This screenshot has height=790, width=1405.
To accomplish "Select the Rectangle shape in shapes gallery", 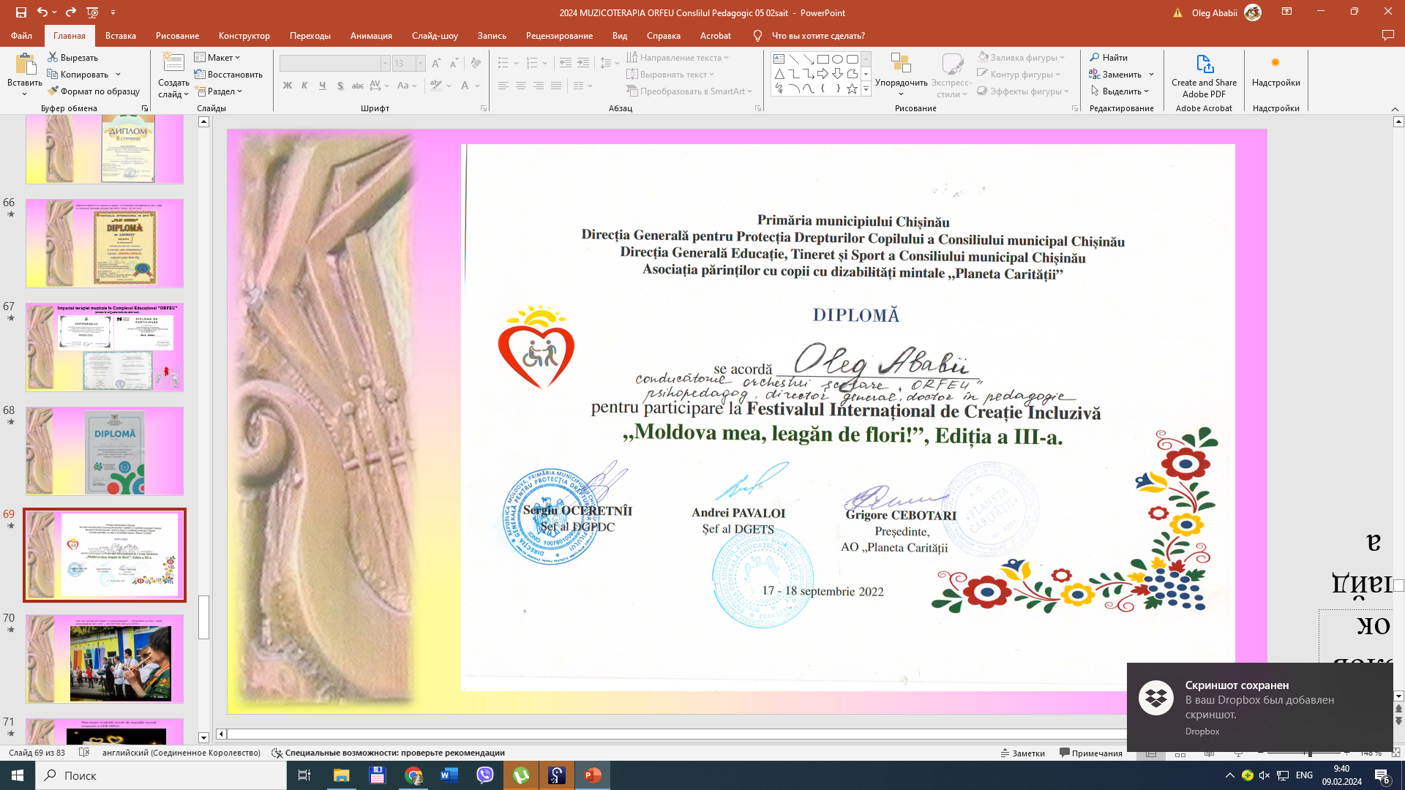I will tap(823, 59).
